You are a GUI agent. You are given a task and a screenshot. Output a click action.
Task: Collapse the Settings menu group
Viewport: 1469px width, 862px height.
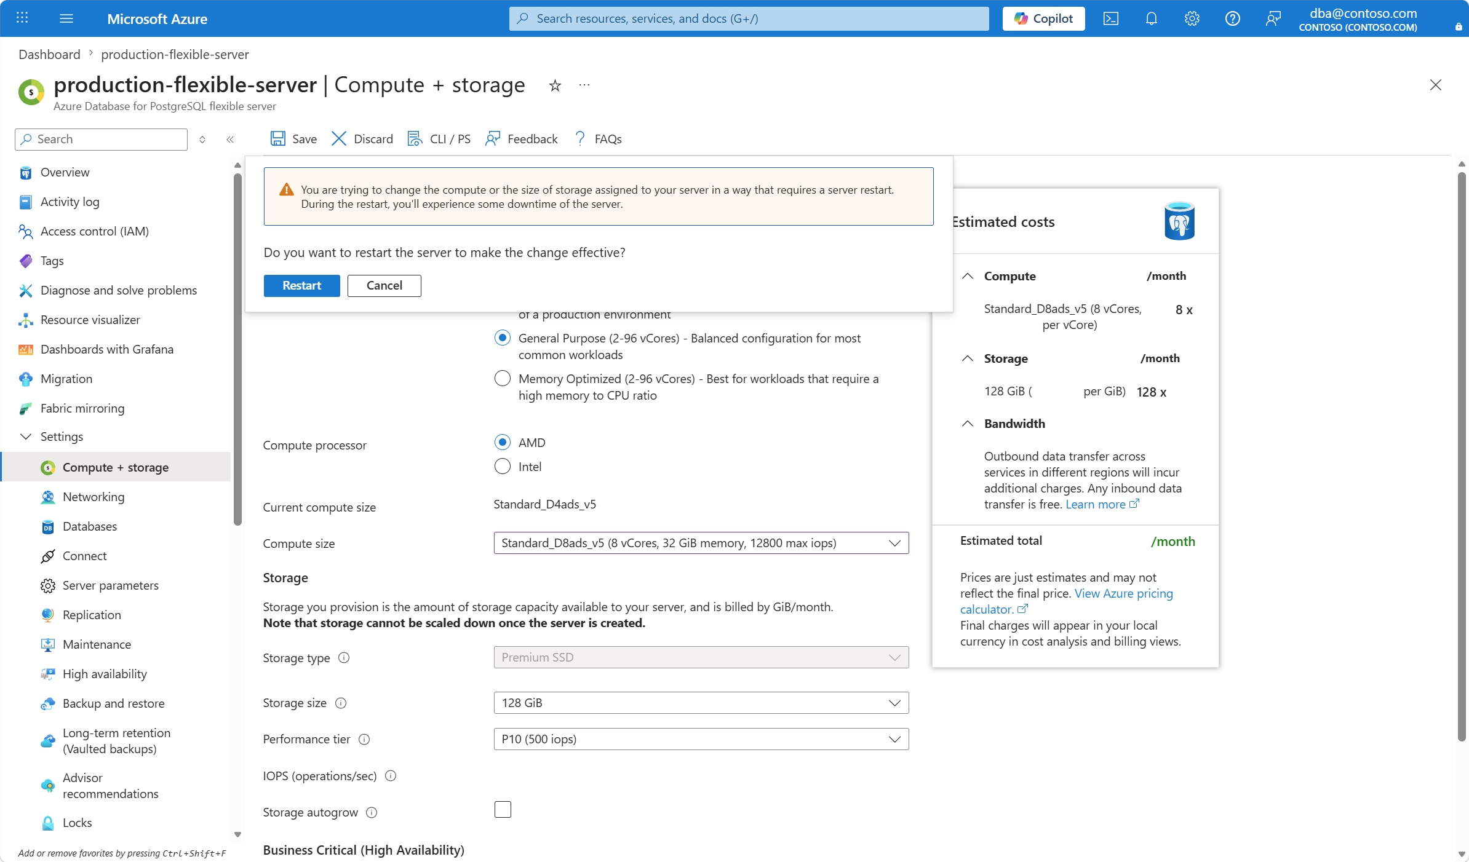click(26, 437)
